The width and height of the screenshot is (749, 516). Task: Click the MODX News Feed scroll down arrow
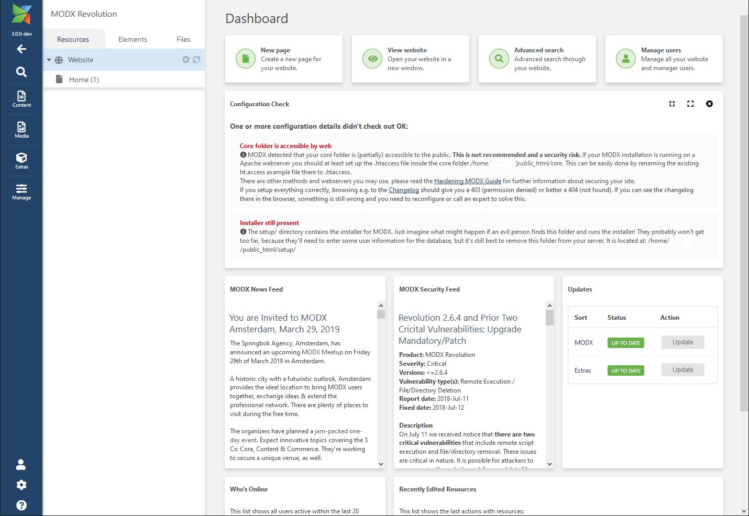[381, 464]
